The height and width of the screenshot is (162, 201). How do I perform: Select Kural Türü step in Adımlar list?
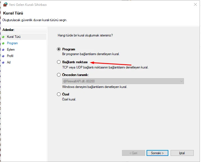point(14,37)
